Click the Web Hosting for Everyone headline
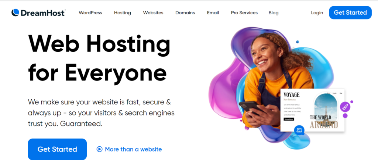The width and height of the screenshot is (378, 168). click(99, 58)
